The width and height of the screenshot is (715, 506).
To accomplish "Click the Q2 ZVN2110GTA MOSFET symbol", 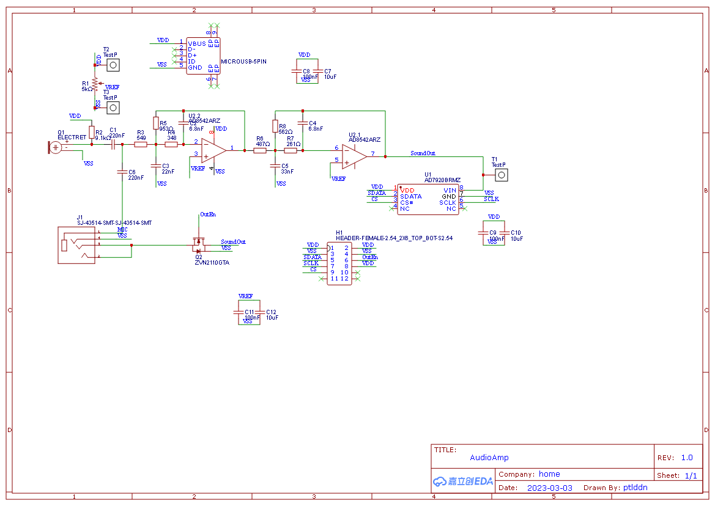I will tap(199, 245).
